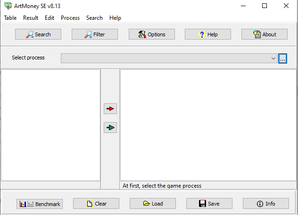The image size is (298, 215).
Task: Click the 'Select process' label
Action: pyautogui.click(x=28, y=58)
